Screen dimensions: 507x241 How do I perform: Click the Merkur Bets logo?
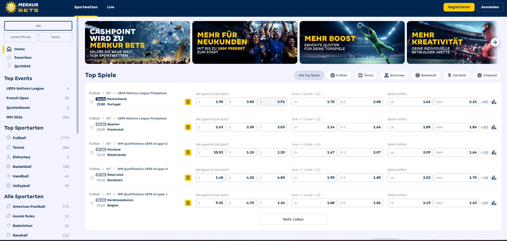point(22,7)
